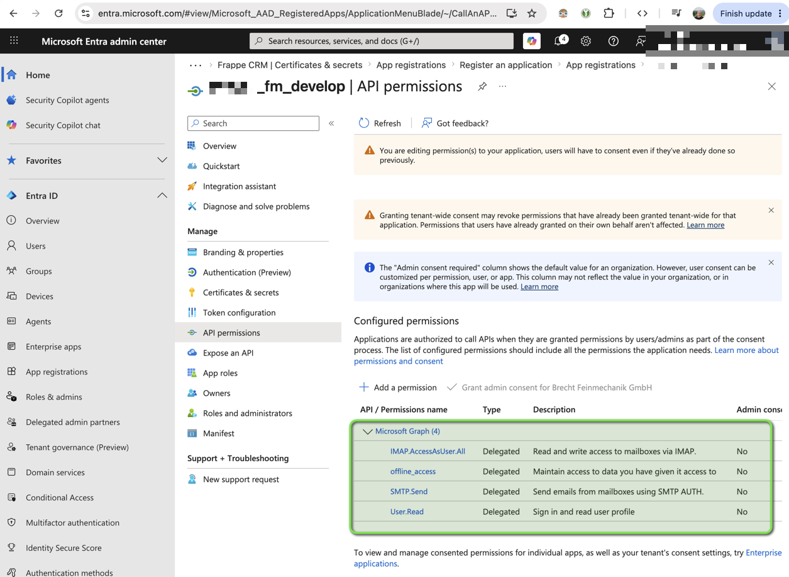Dismiss the Admin consent required info banner
The height and width of the screenshot is (577, 789).
click(771, 262)
